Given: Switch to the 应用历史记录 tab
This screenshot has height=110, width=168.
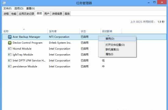Looking at the screenshot, I should tap(26, 14).
